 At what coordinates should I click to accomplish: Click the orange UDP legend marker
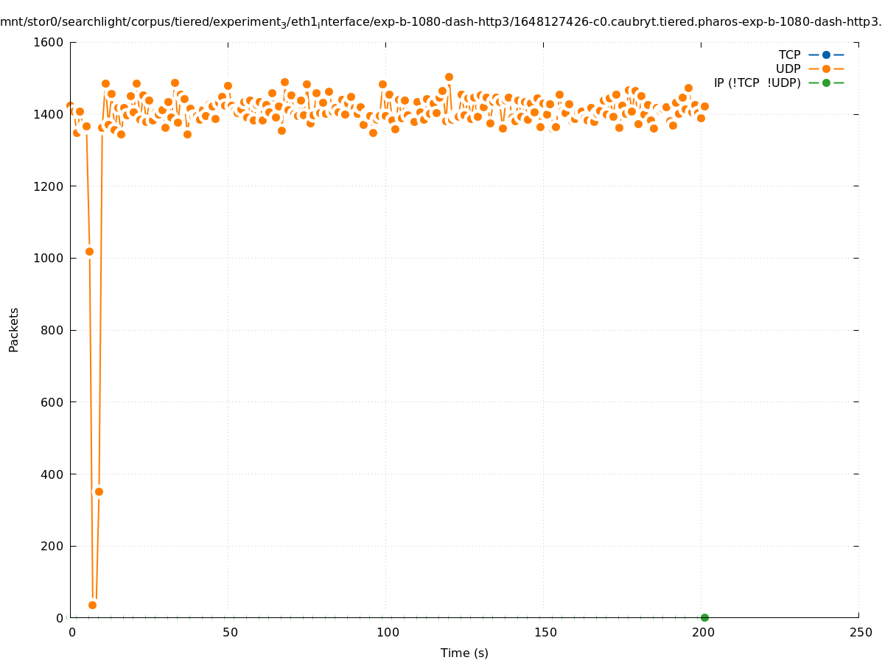(x=826, y=69)
